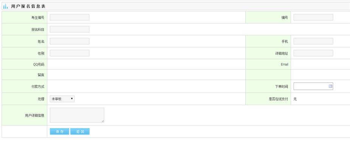
Task: Click the Email label cell
Action: coord(268,64)
